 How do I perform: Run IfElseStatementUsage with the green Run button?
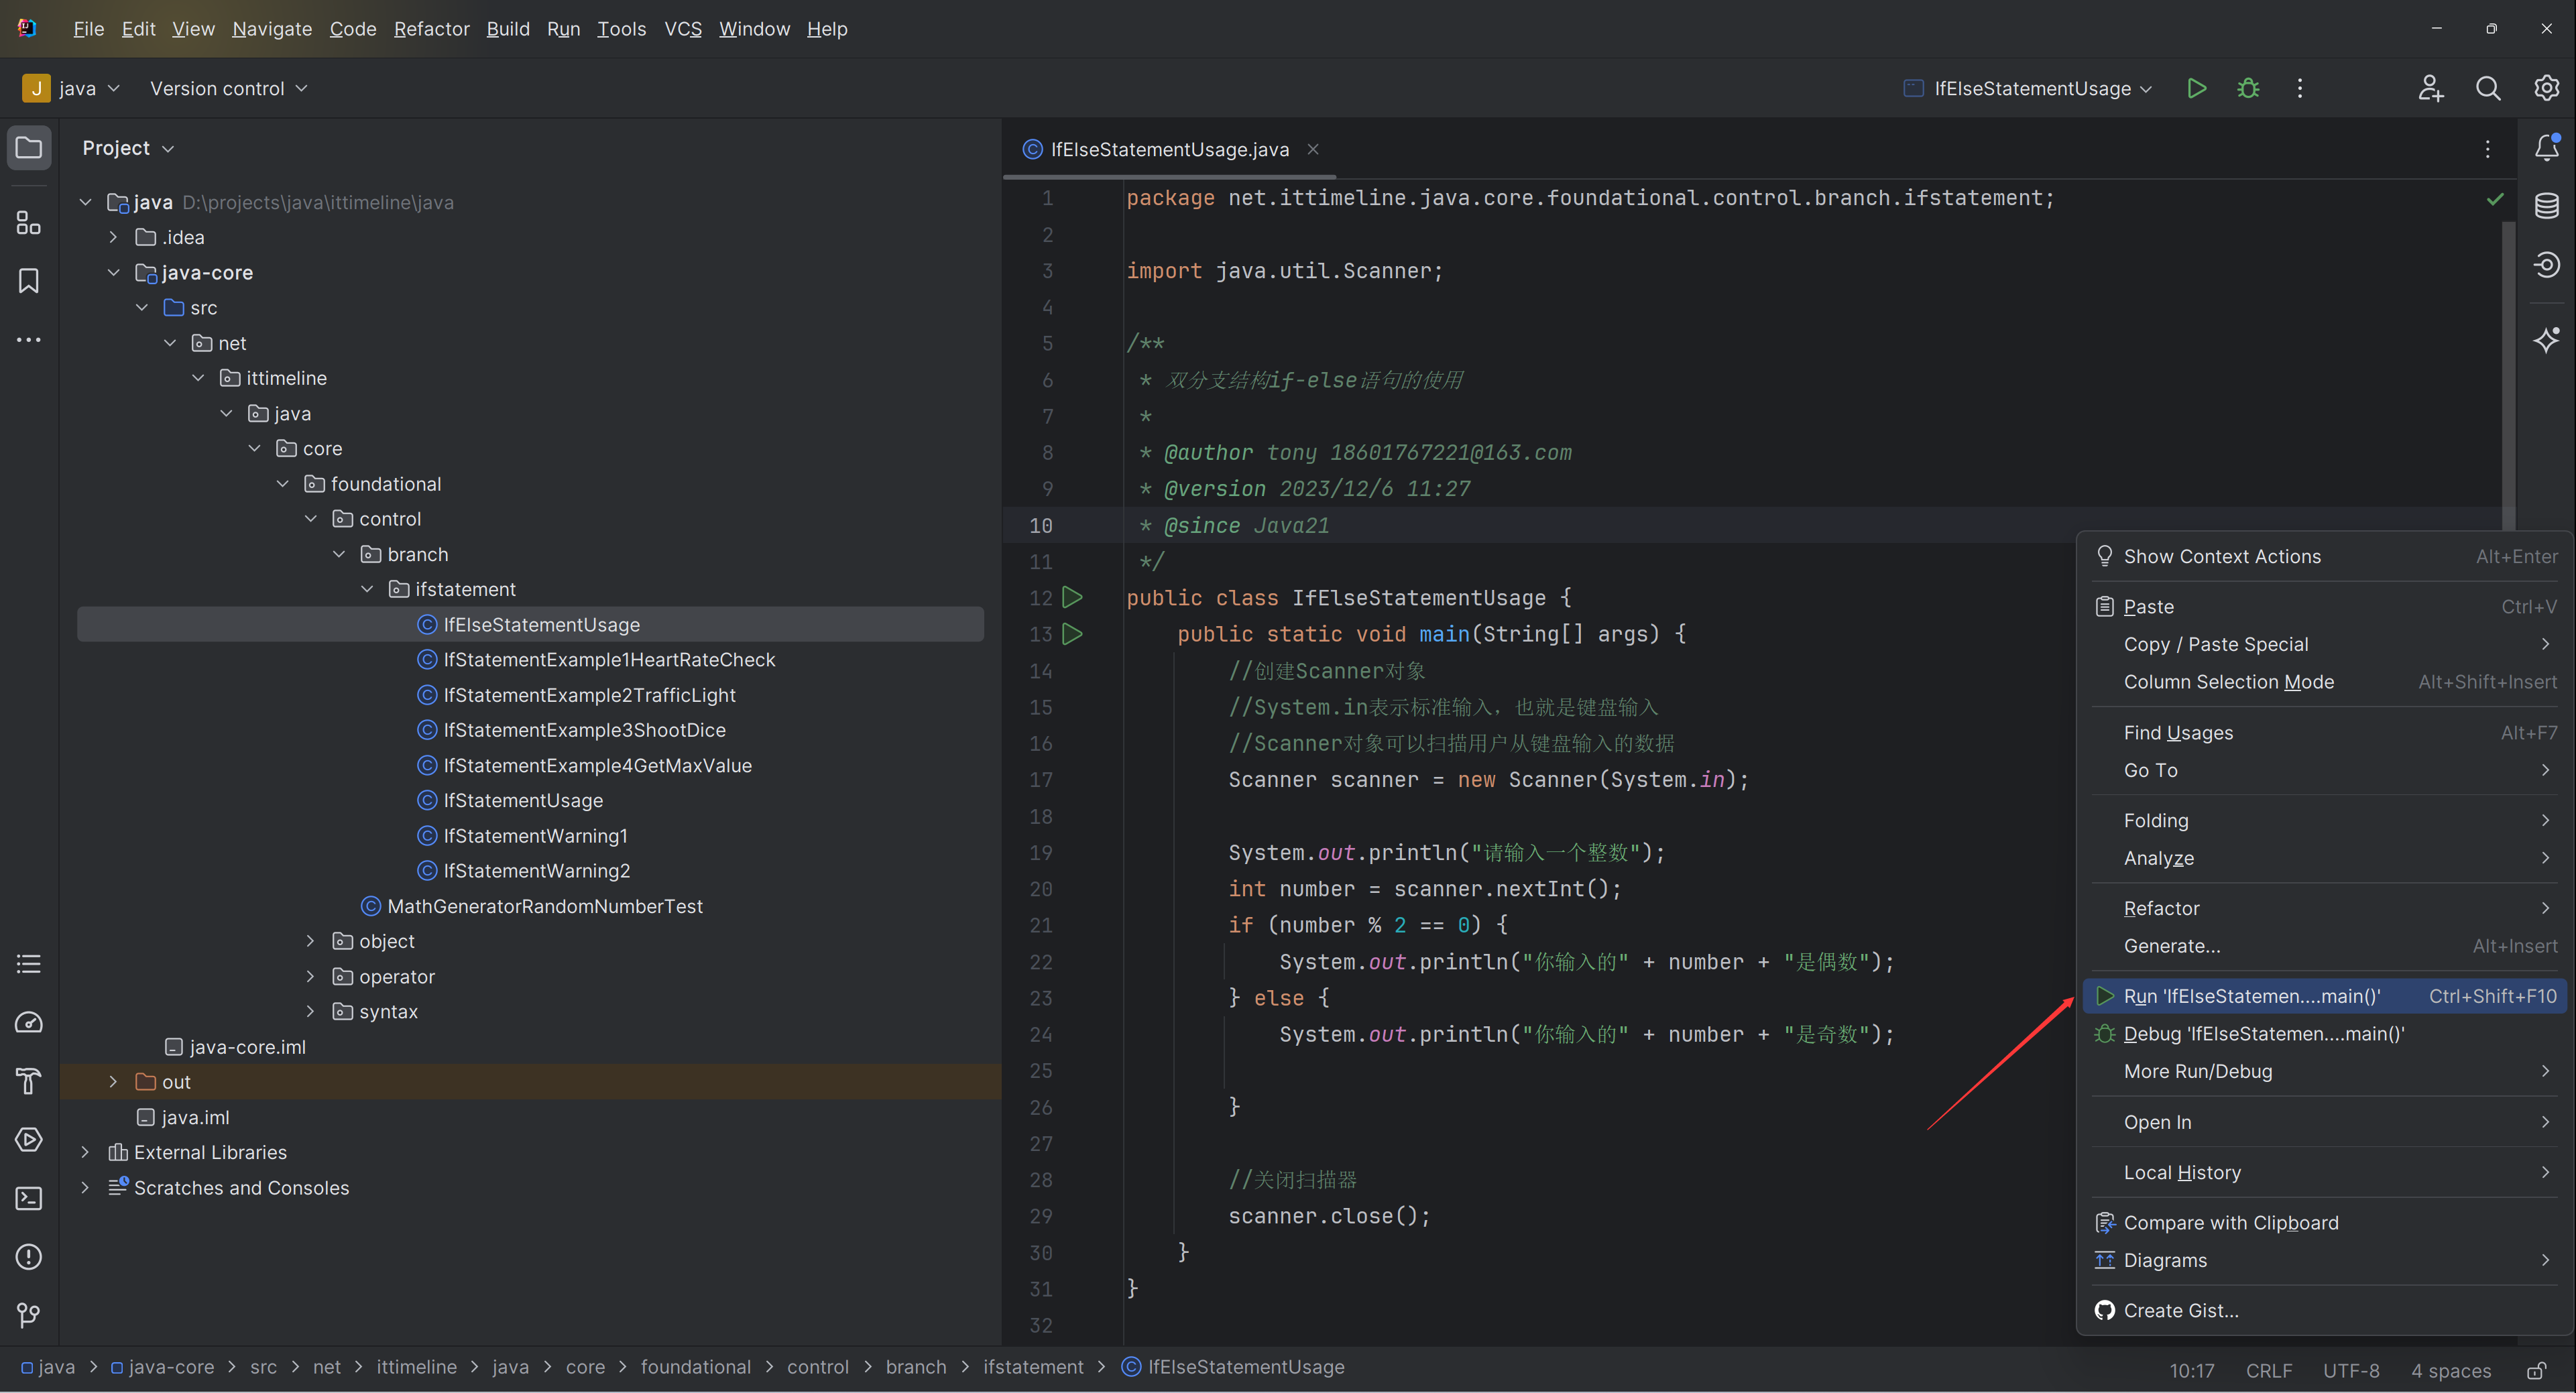(2196, 88)
